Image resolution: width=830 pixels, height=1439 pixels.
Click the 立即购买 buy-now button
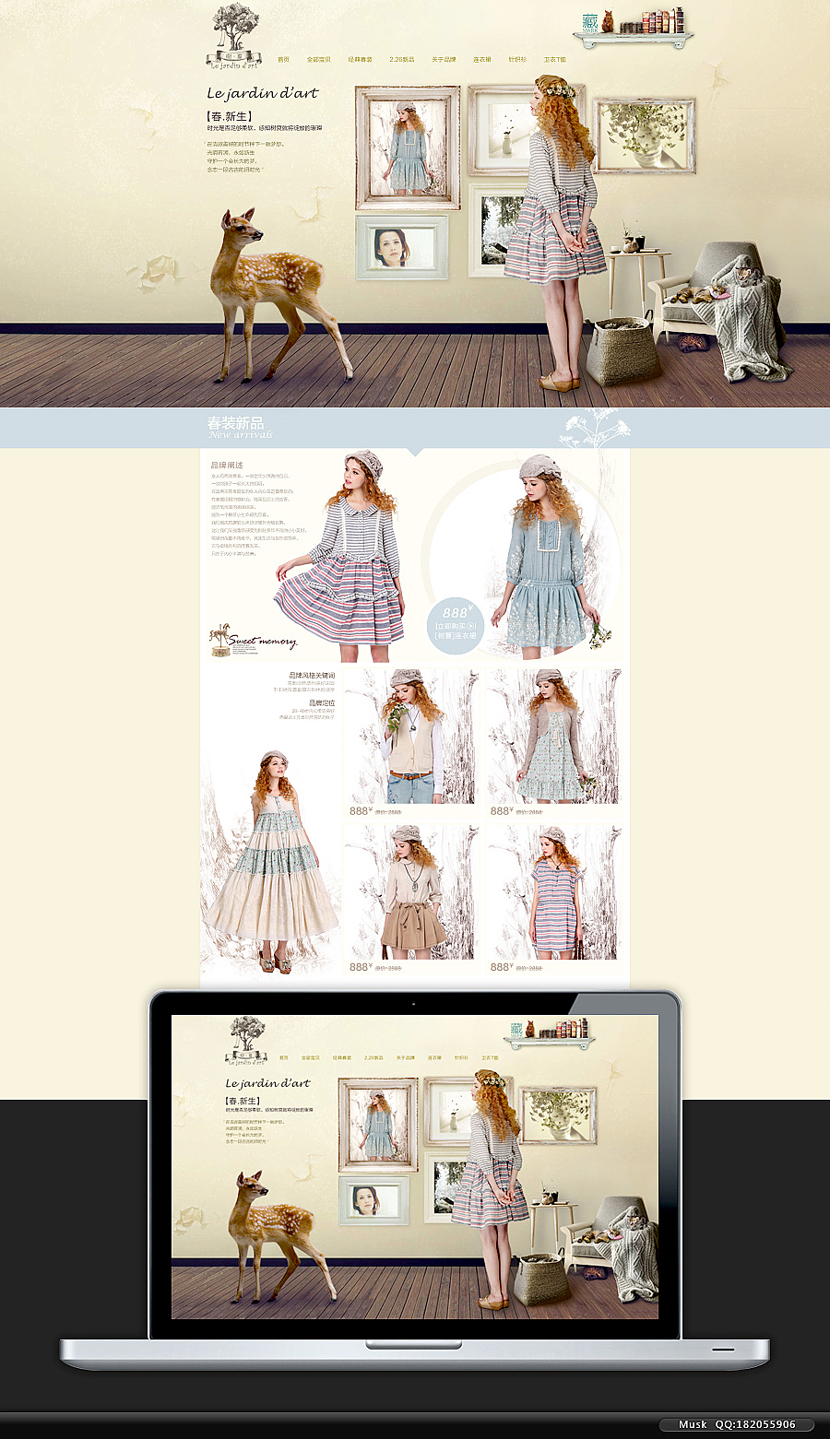coord(456,626)
